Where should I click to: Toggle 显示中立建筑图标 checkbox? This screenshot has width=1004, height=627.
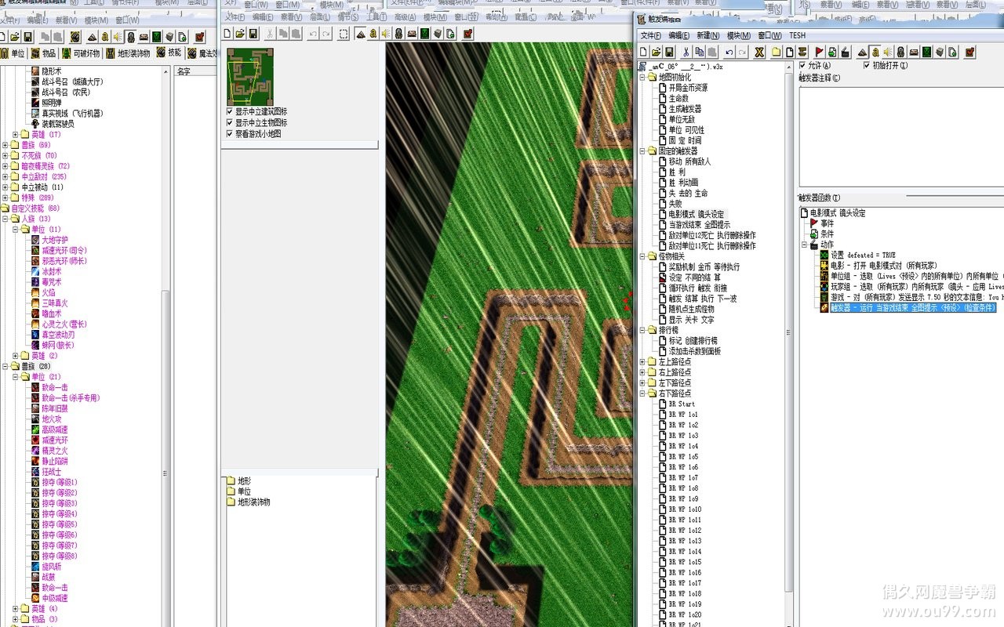coord(229,112)
